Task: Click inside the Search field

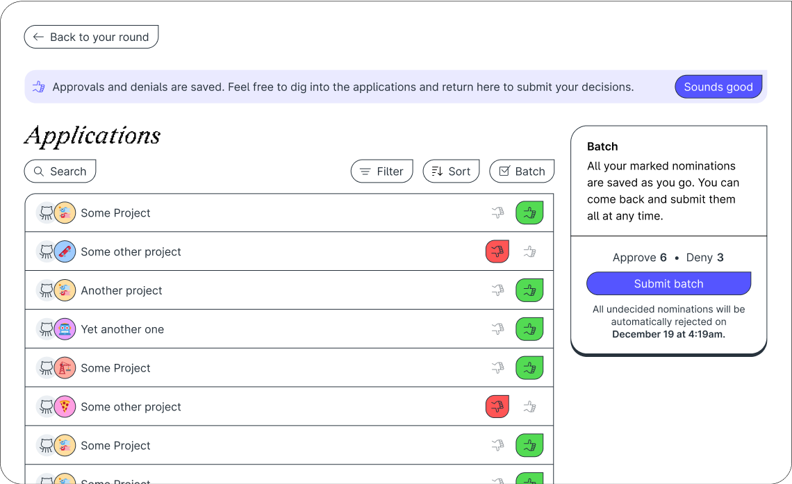Action: [x=60, y=171]
